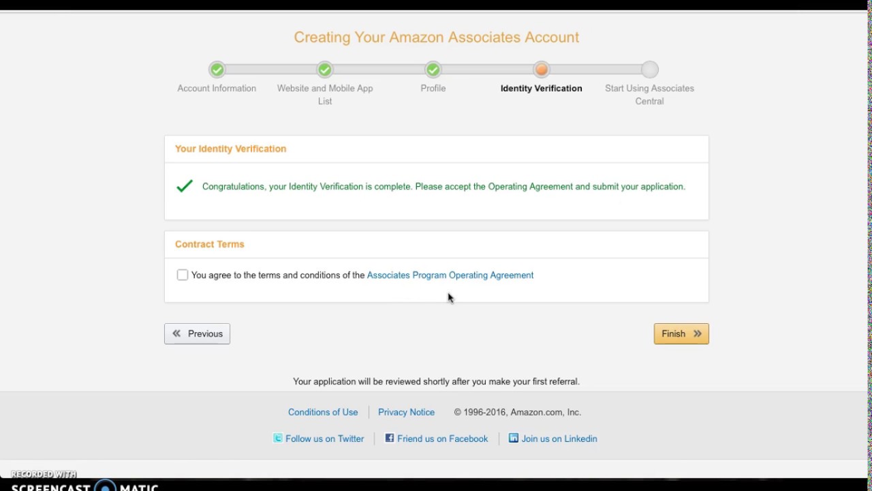Open the Associates Program Operating Agreement link

point(450,276)
